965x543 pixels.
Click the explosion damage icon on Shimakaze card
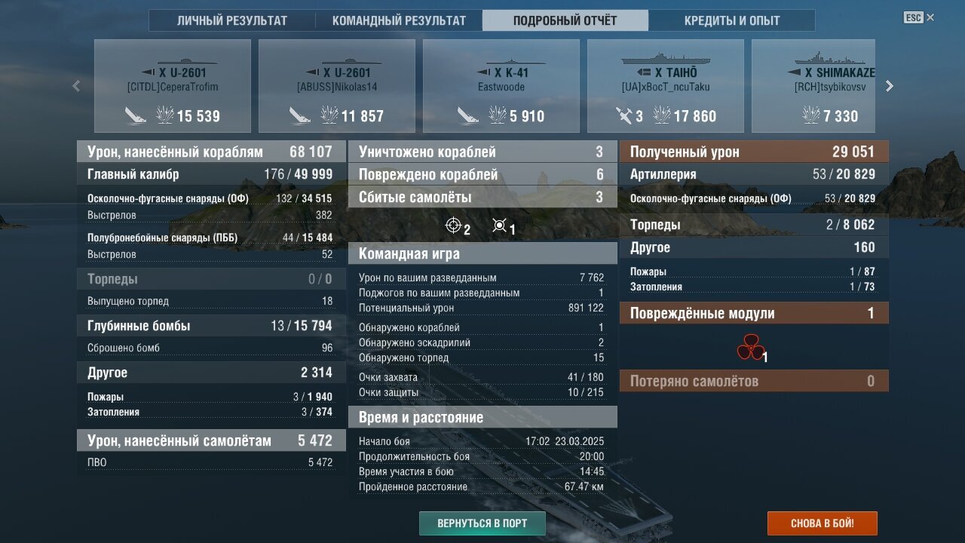tap(810, 115)
